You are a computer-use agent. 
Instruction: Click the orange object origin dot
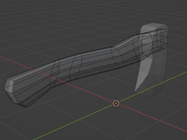coord(144,41)
